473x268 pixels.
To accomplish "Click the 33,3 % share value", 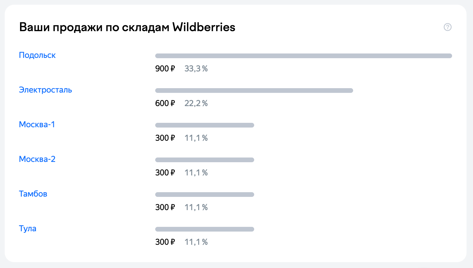I will (196, 69).
